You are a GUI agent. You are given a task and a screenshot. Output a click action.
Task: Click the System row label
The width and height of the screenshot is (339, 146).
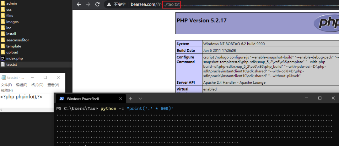183,44
